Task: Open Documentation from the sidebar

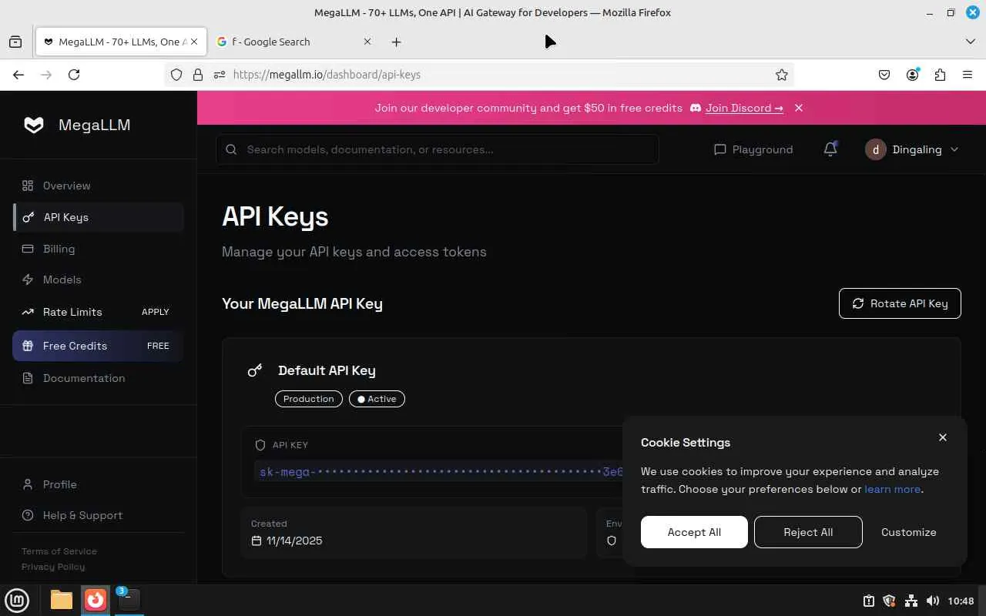Action: point(98,378)
